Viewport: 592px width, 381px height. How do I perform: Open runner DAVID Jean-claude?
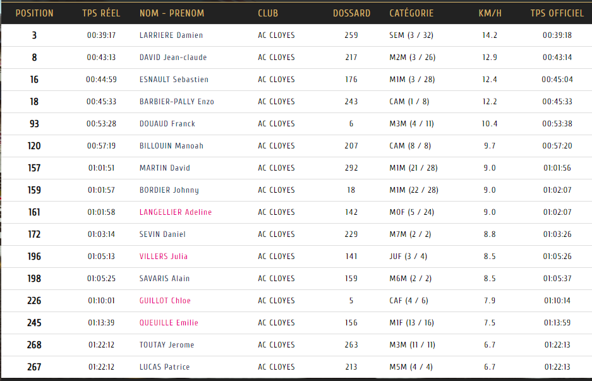173,57
